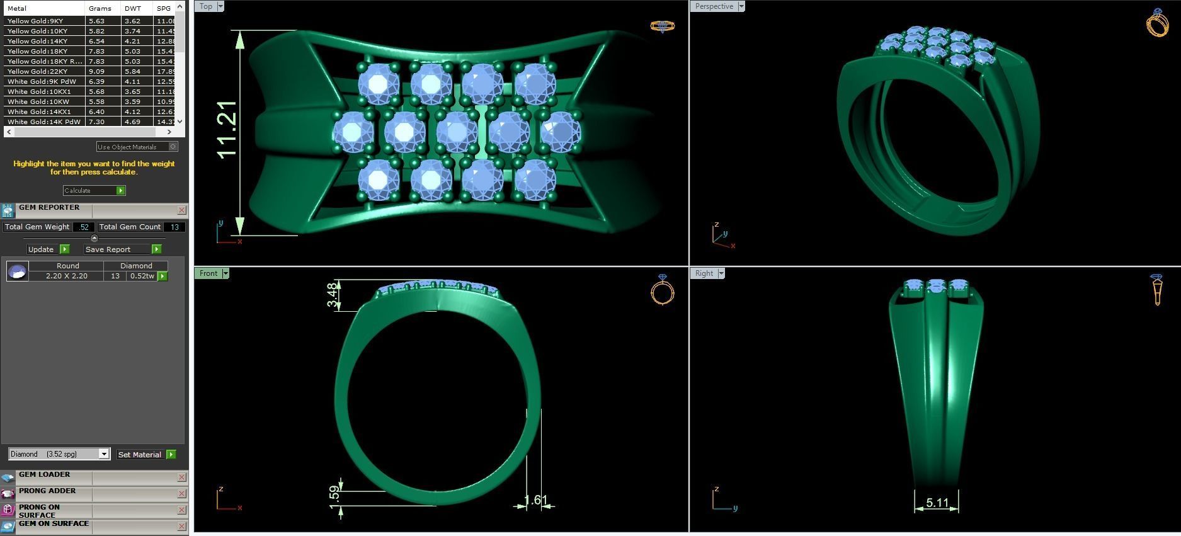Select the White Gold:14K PdW row
Image resolution: width=1181 pixels, height=536 pixels.
coord(89,122)
